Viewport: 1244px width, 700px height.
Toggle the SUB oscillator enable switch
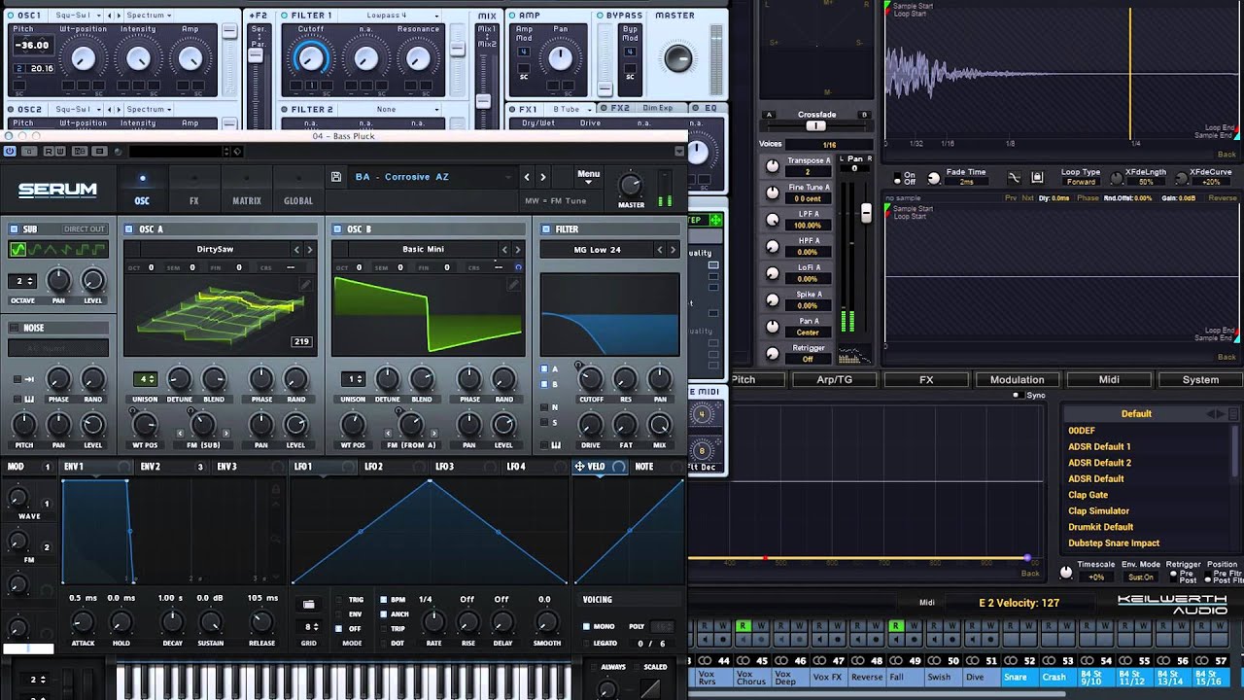pyautogui.click(x=14, y=229)
